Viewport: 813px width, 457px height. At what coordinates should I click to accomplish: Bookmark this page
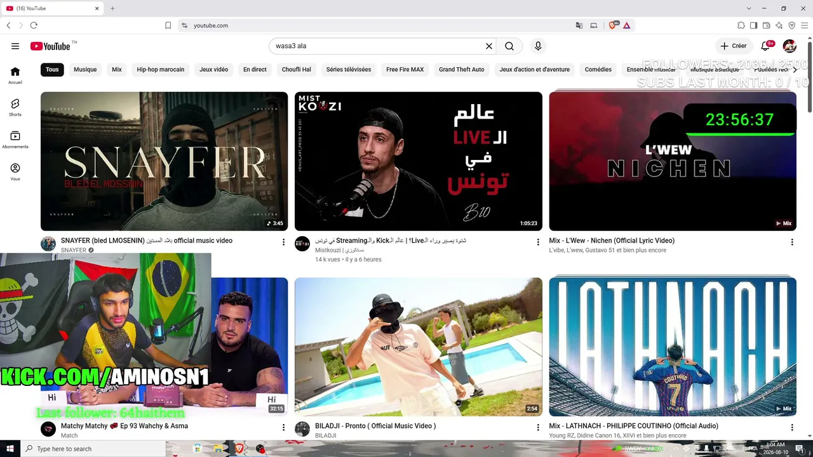tap(168, 25)
